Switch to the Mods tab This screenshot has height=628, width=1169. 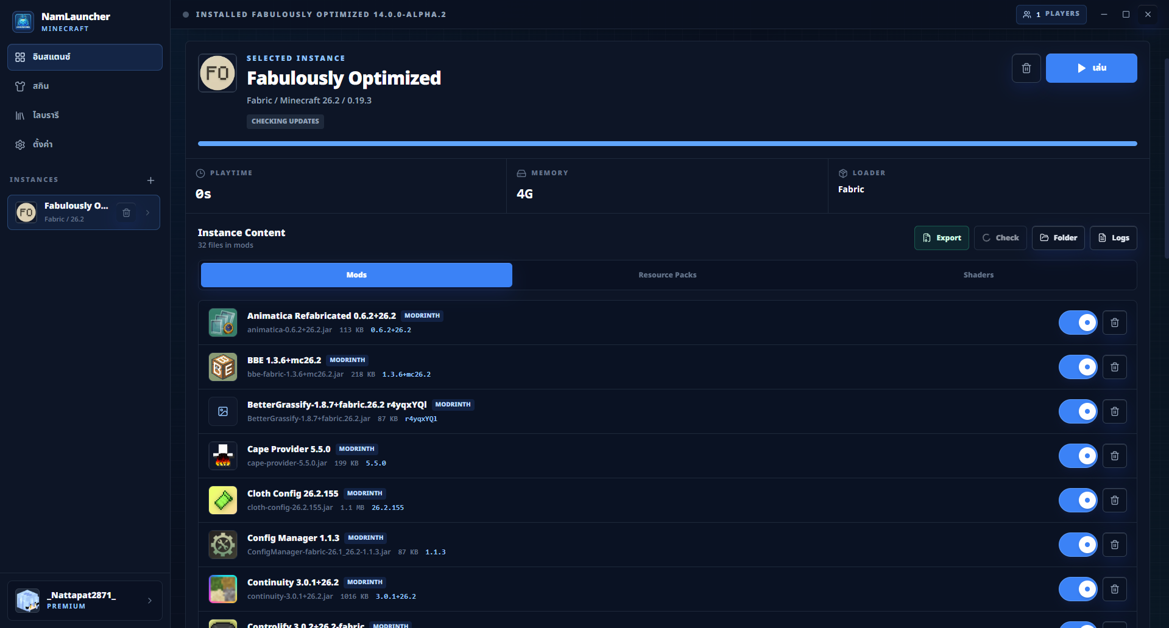356,275
